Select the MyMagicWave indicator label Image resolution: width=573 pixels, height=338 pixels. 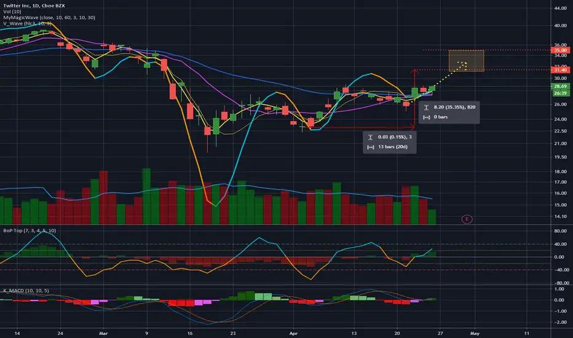tap(49, 18)
